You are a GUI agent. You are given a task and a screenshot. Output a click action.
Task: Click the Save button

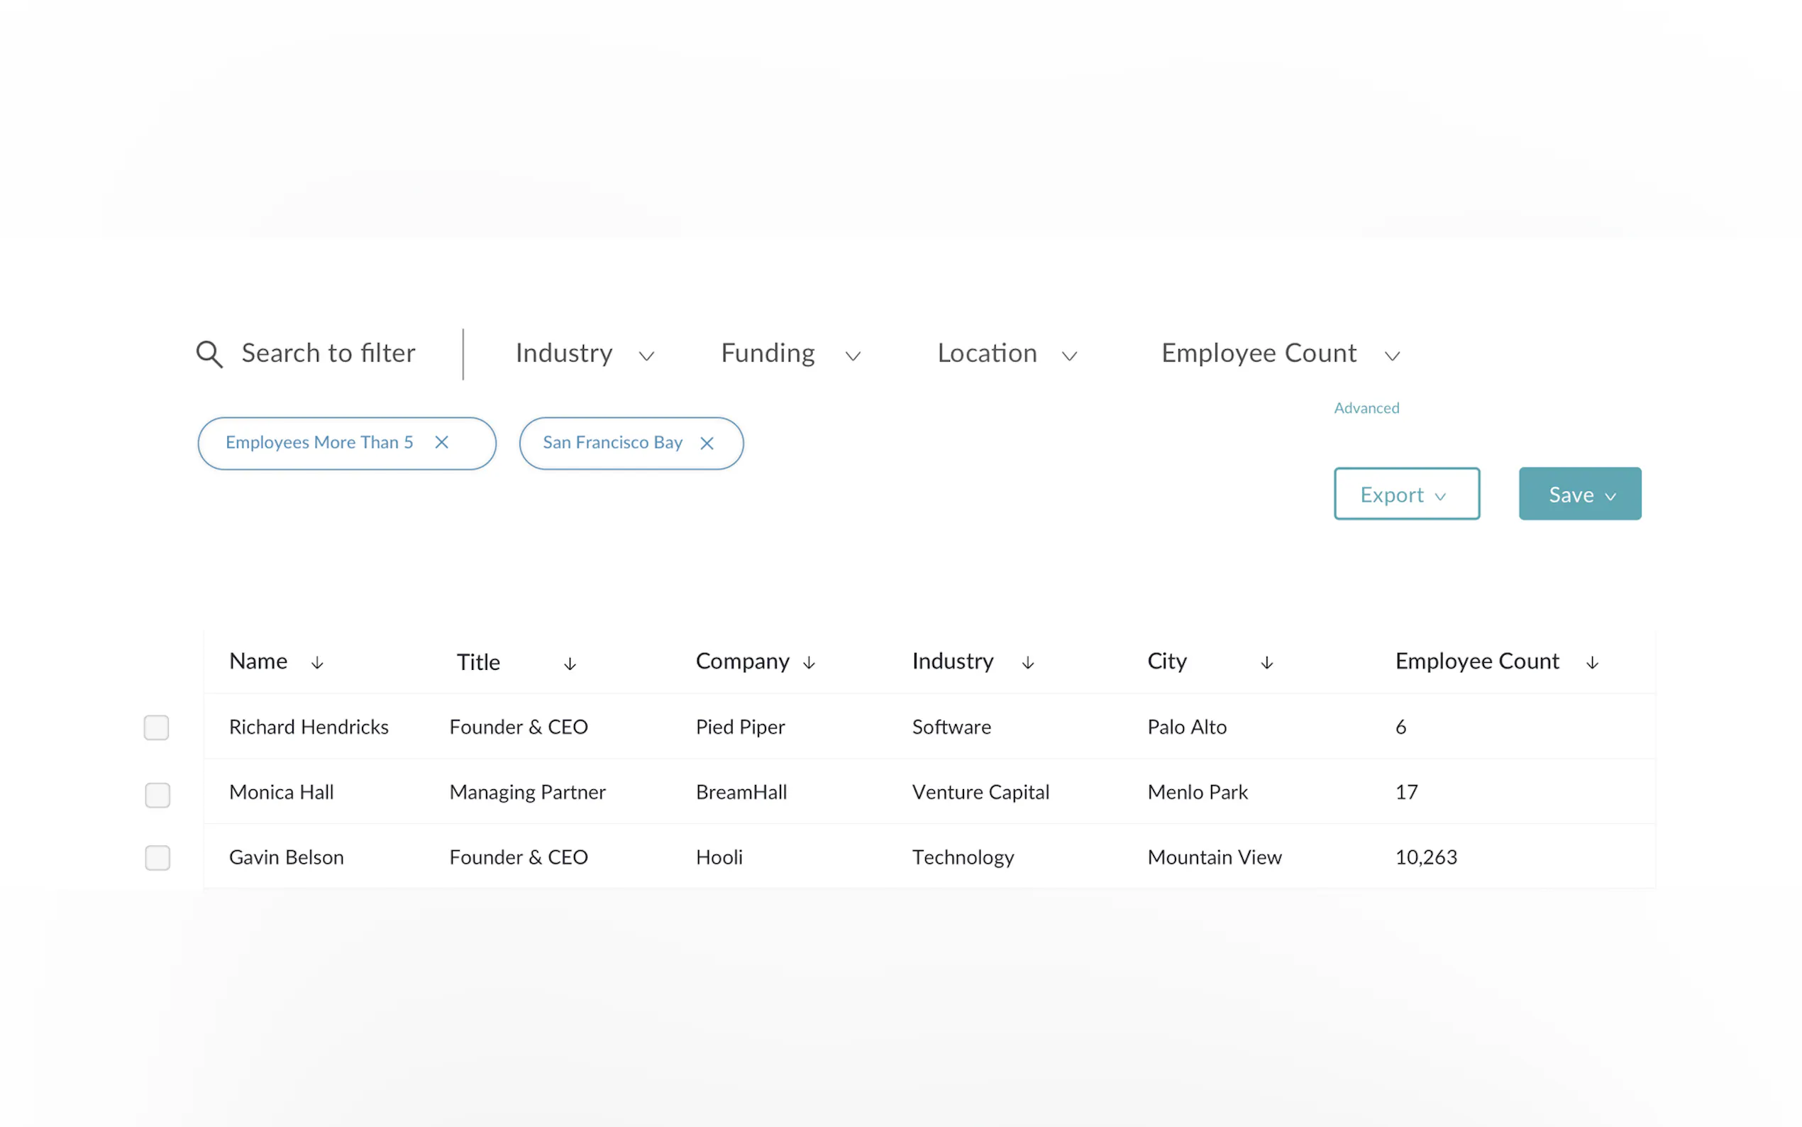tap(1579, 494)
